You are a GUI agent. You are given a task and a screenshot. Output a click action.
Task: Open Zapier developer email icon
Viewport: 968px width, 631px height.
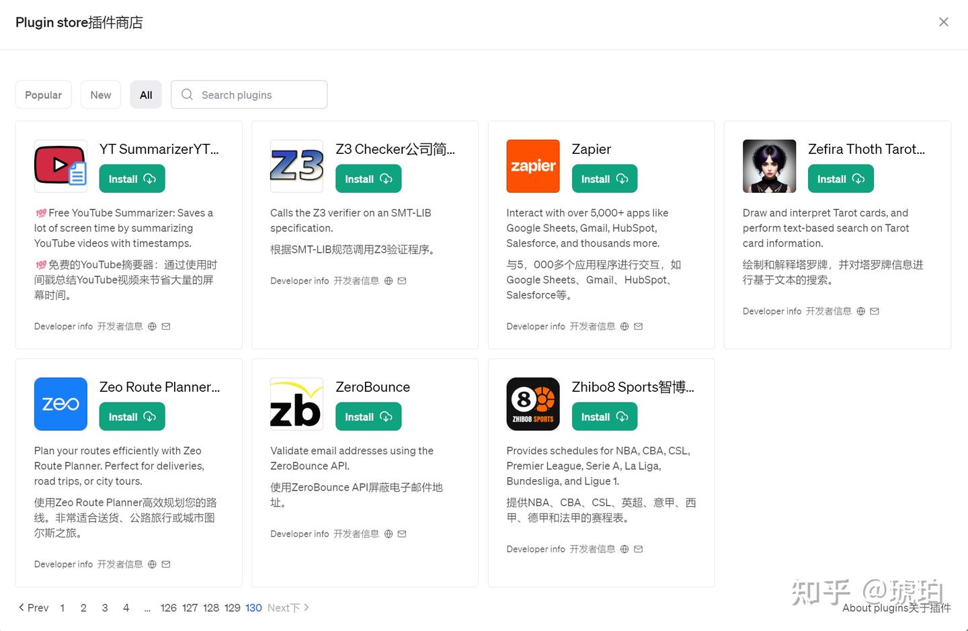639,327
